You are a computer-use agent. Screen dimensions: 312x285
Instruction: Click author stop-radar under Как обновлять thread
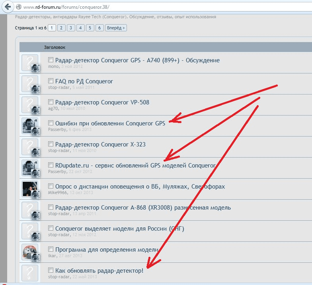pyautogui.click(x=59, y=277)
